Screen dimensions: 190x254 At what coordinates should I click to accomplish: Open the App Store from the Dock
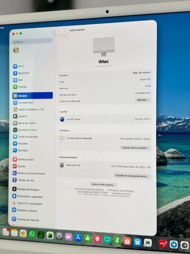[x=78, y=238]
